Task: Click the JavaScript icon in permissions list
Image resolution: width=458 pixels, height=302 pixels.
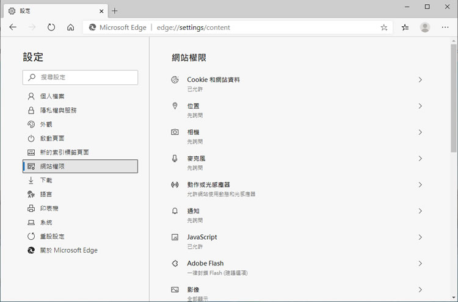Action: click(x=175, y=237)
